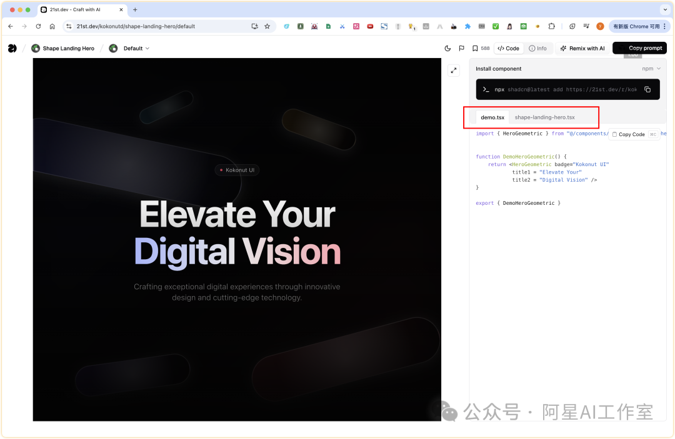Select the demo.tsx file tab
675x439 pixels.
(x=492, y=117)
